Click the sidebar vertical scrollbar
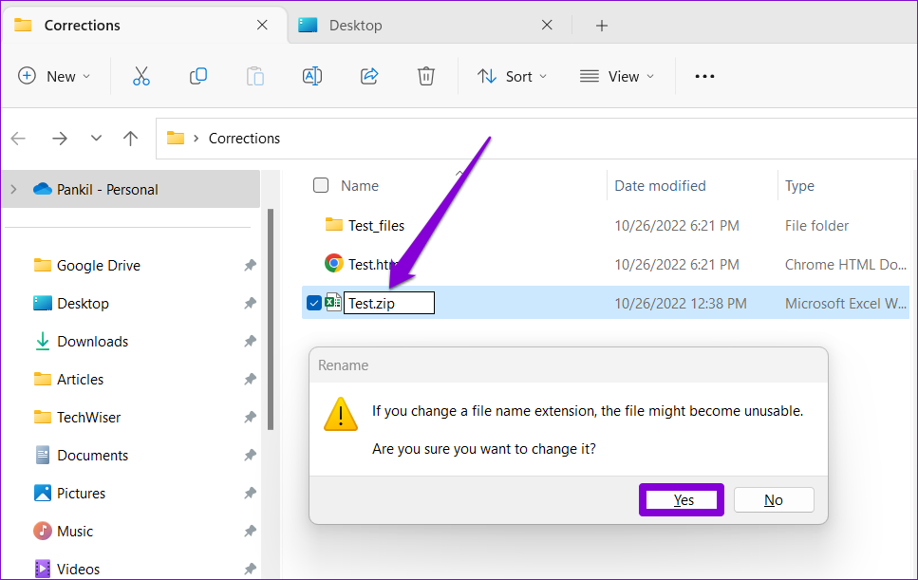Screen dimensions: 918x580 tap(271, 320)
